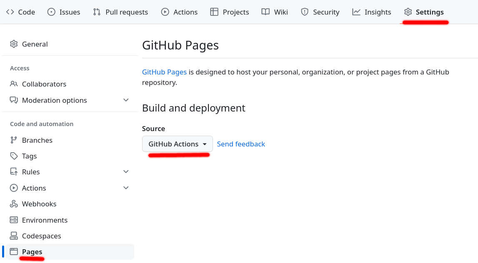Click the Settings gear icon in top bar
The image size is (478, 263).
pos(408,12)
